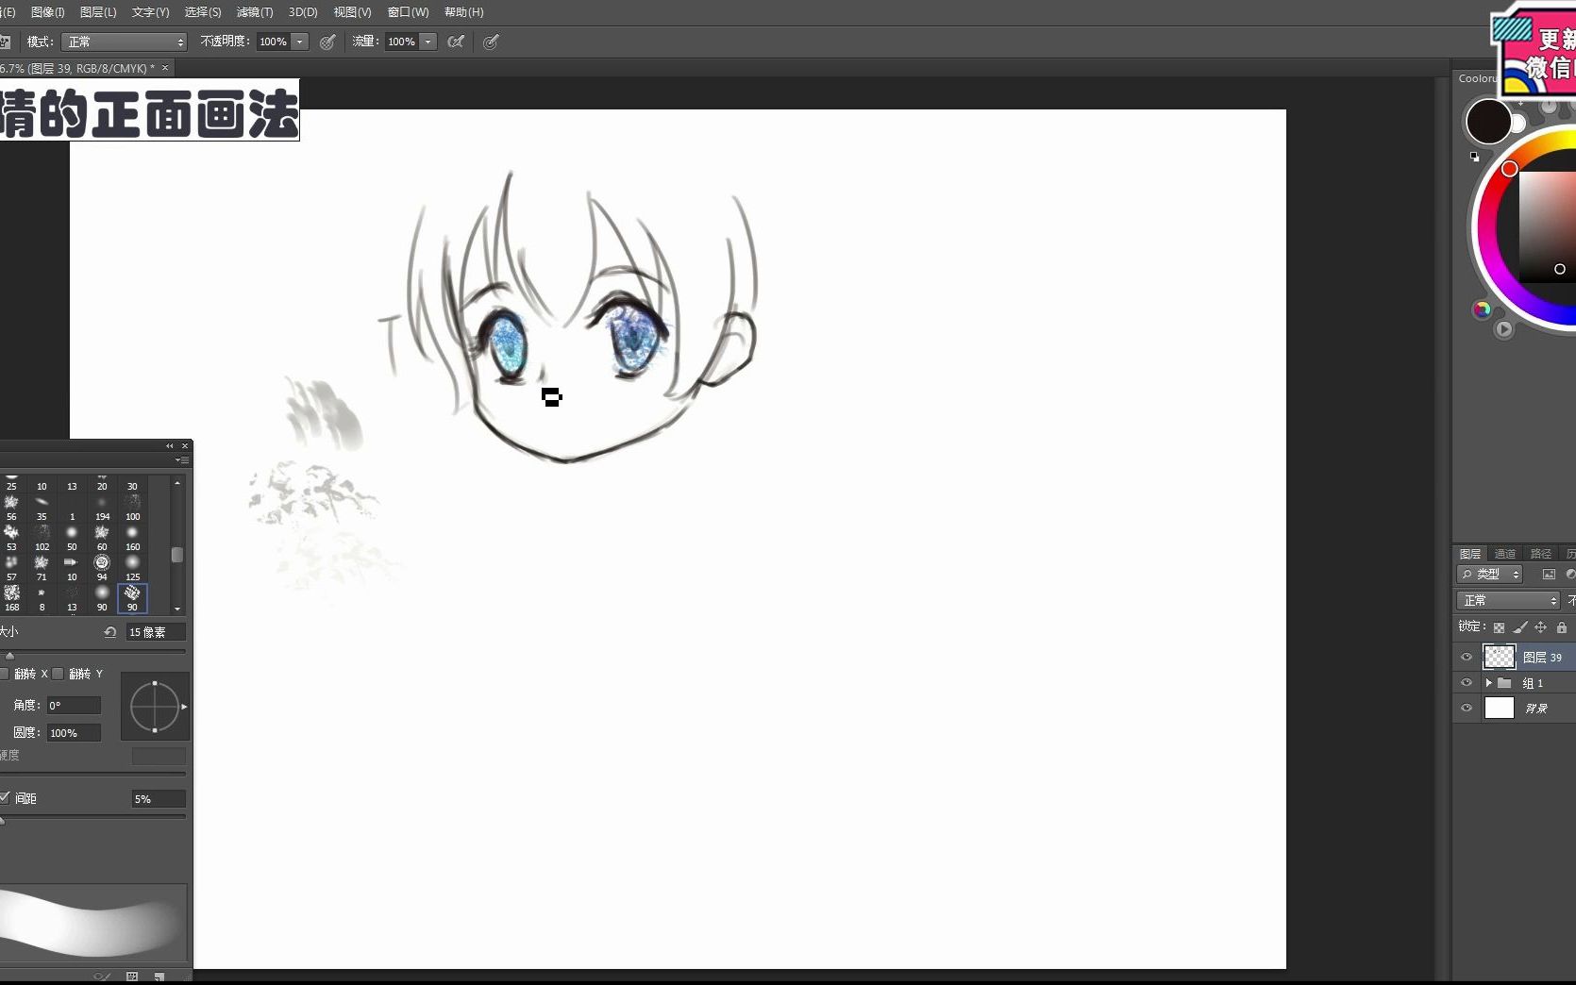This screenshot has height=985, width=1576.
Task: Click the 角度 angle input field
Action: click(x=74, y=705)
